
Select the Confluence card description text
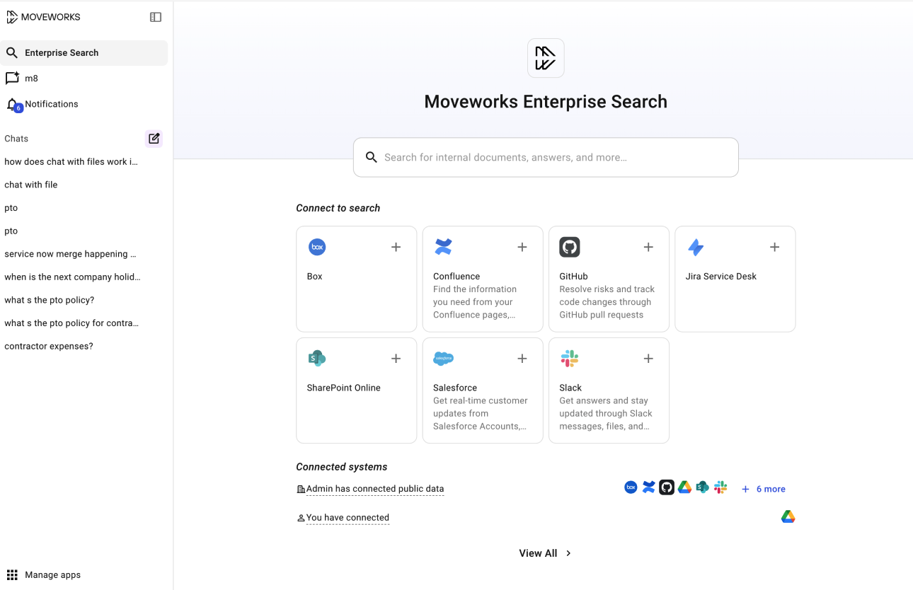click(x=476, y=302)
